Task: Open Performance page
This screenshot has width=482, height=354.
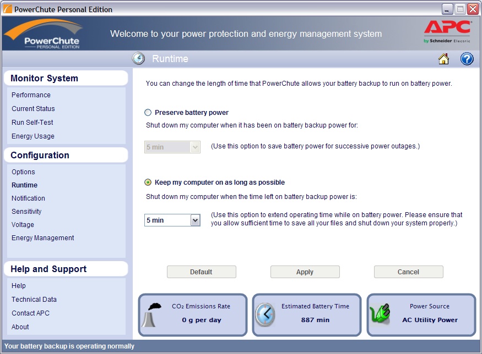Action: [x=31, y=95]
